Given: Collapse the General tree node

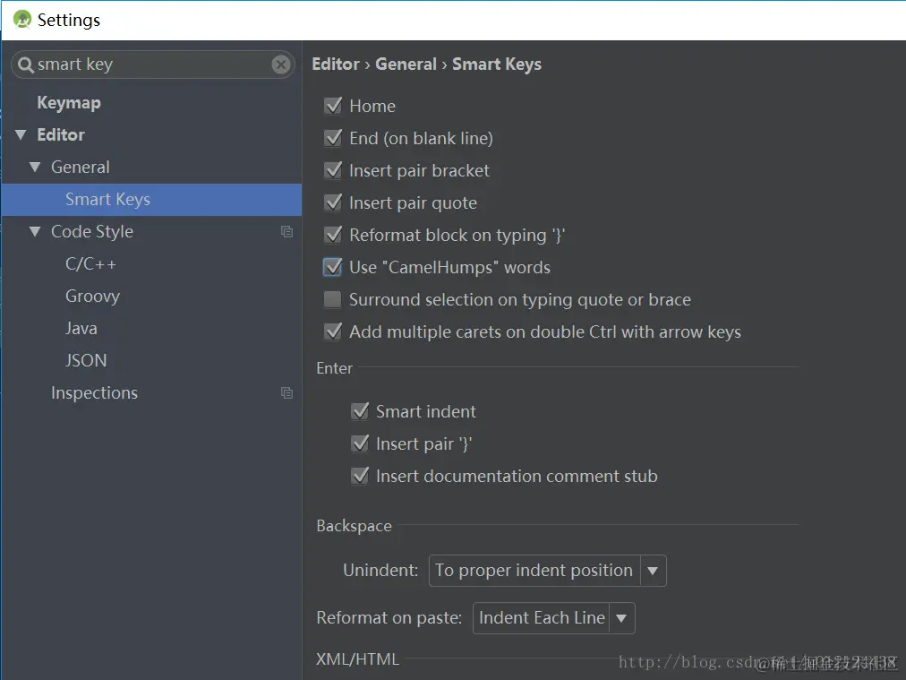Looking at the screenshot, I should (x=35, y=168).
